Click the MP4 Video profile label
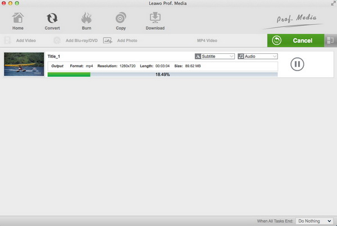Viewport: 337px width, 226px height. pos(207,40)
